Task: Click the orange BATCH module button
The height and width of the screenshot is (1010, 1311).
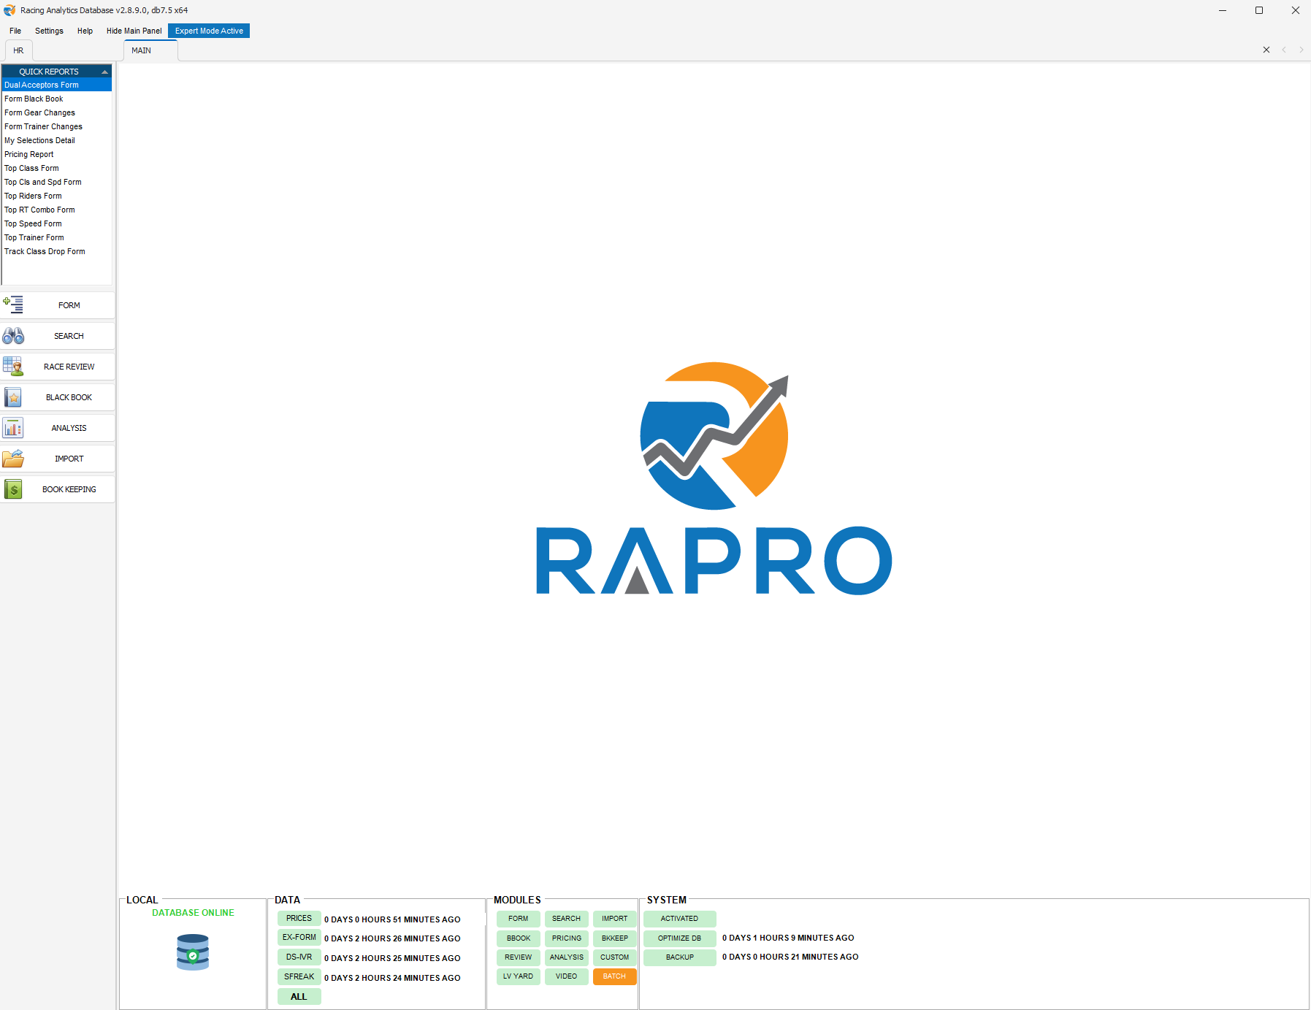Action: coord(615,976)
